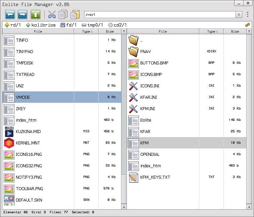This screenshot has height=217, width=254.
Task: Select ICONS16.PNG image icon
Action: coord(9,155)
